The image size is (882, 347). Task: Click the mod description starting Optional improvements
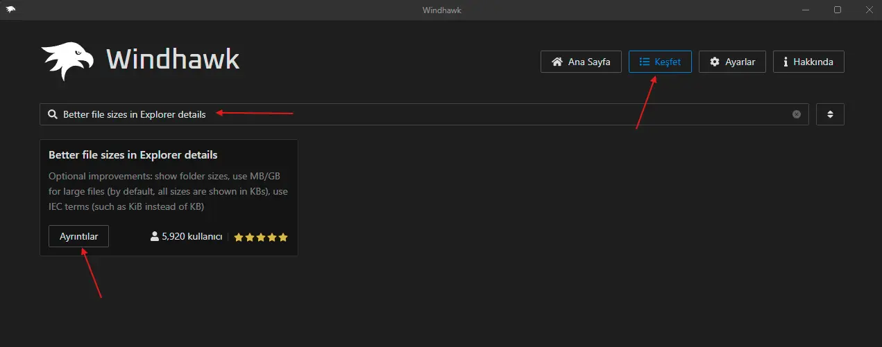(x=168, y=191)
